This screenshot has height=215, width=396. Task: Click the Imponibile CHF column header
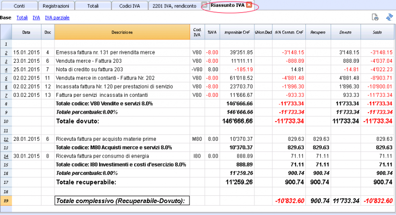point(237,32)
